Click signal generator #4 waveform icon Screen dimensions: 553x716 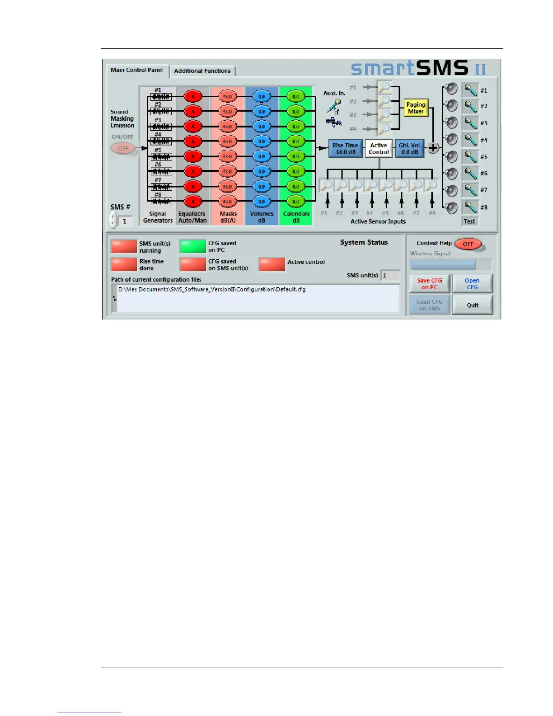tap(161, 141)
